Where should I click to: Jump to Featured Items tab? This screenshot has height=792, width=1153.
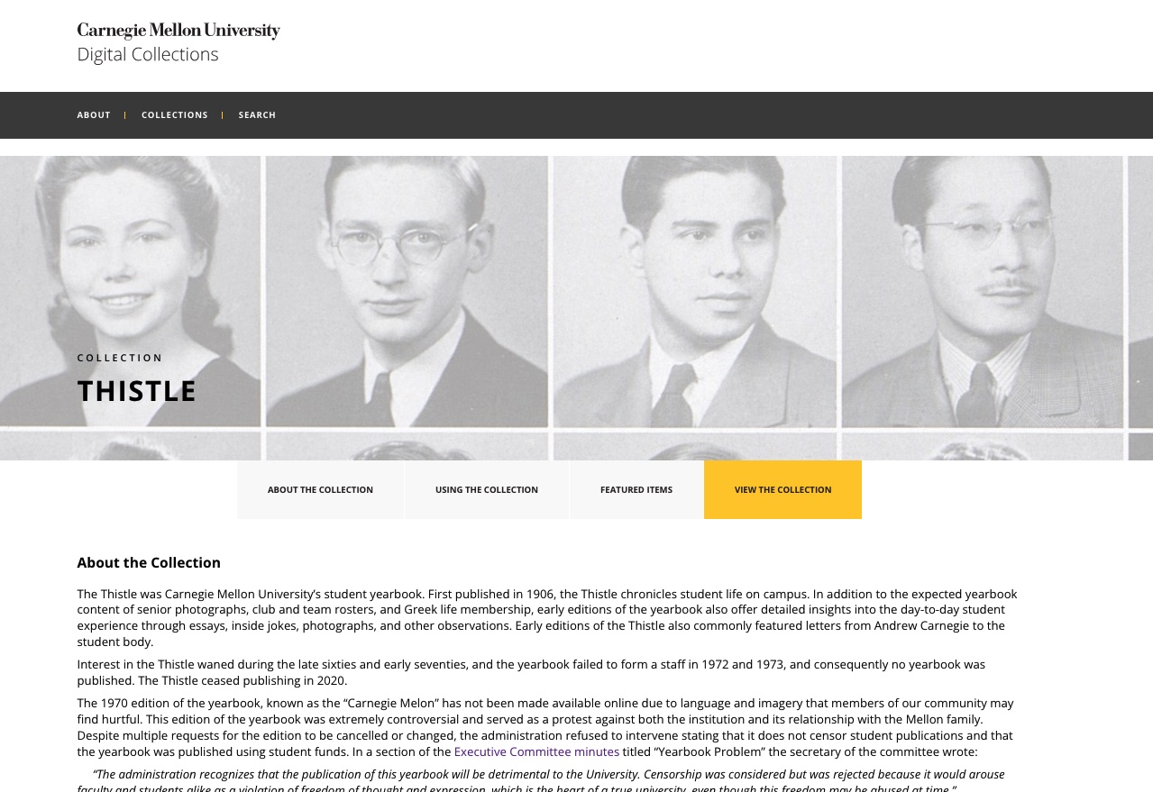tap(636, 490)
